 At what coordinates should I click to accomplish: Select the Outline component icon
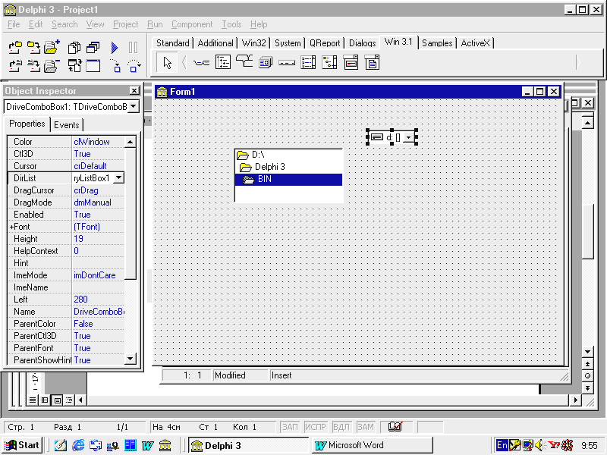tap(223, 62)
